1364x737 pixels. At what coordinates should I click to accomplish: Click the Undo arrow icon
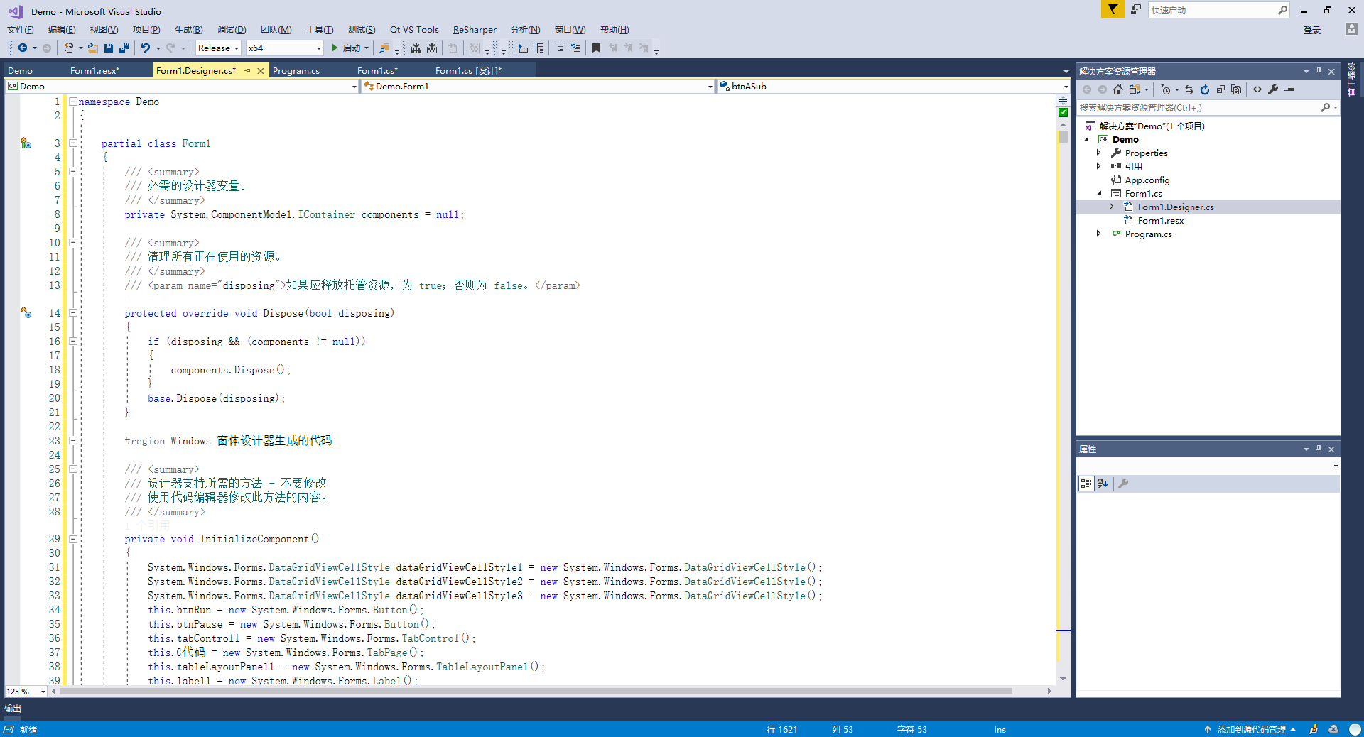145,48
